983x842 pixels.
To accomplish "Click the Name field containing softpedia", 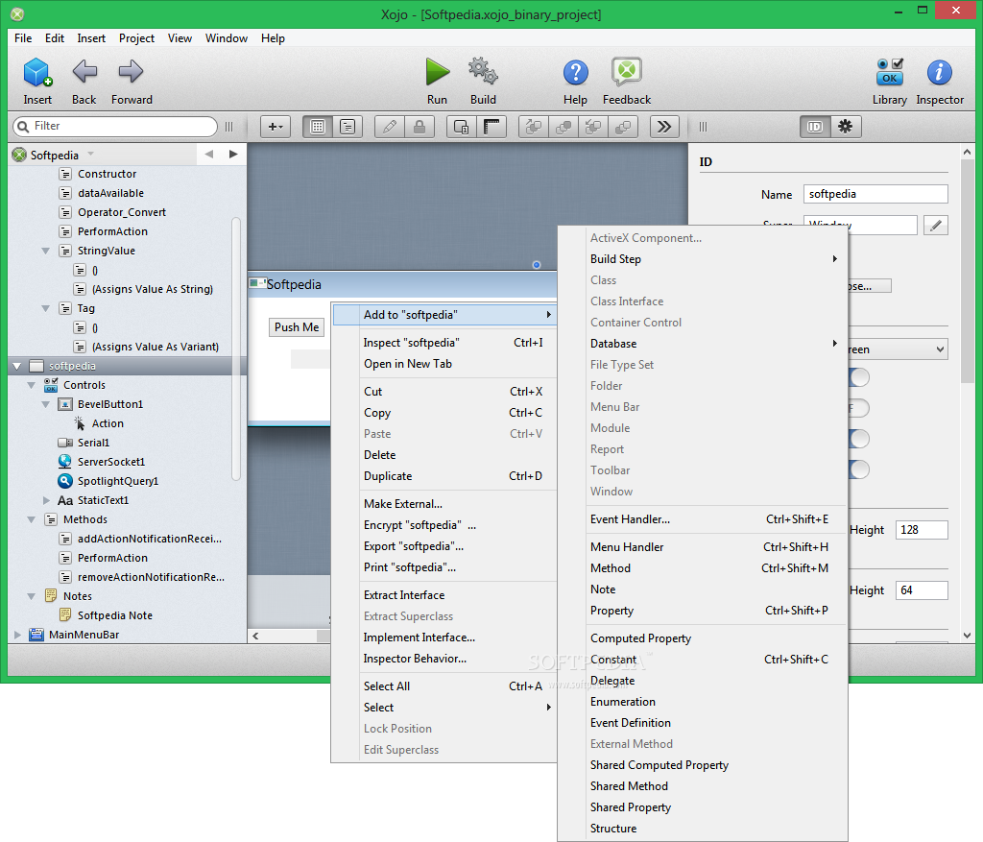I will click(x=875, y=194).
